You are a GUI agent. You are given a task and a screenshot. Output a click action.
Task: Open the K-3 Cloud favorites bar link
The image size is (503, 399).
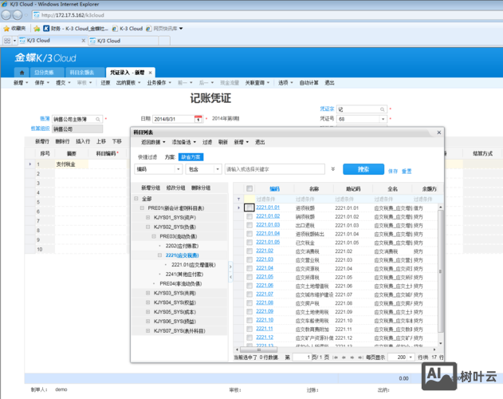128,29
